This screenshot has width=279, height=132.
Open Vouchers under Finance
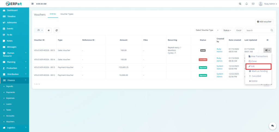point(10,121)
